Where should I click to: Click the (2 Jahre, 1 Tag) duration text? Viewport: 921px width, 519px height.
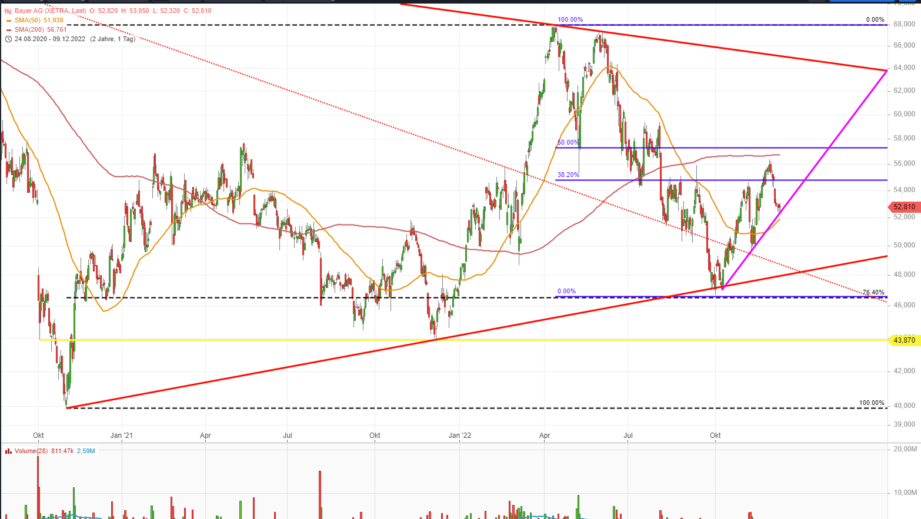point(112,39)
